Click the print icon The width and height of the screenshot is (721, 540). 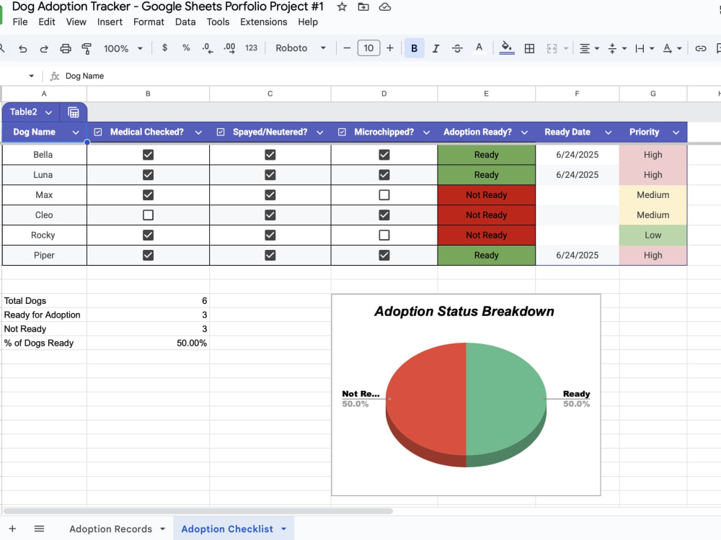(x=66, y=48)
